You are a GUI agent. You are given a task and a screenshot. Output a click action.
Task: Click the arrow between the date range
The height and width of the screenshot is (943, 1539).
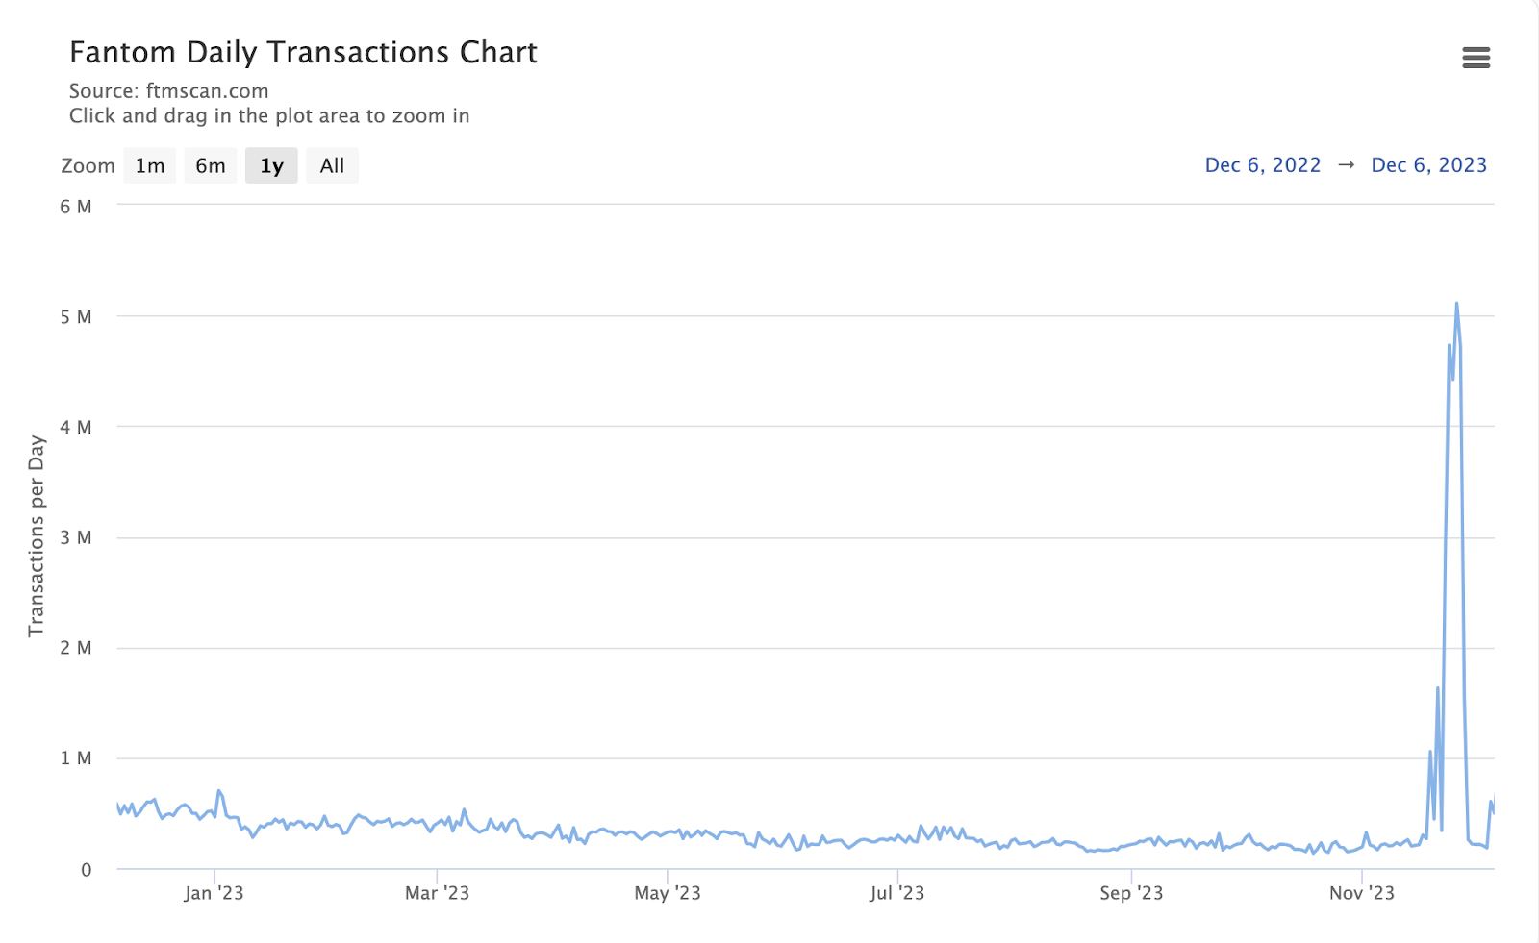pyautogui.click(x=1346, y=165)
